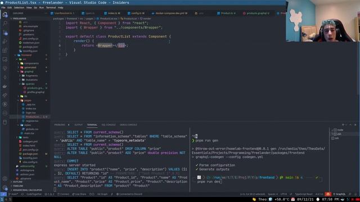Open Run menu
360x202 pixels.
pyautogui.click(x=41, y=7)
